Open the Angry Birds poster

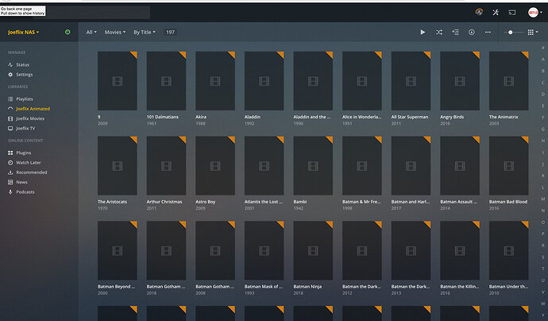click(460, 81)
